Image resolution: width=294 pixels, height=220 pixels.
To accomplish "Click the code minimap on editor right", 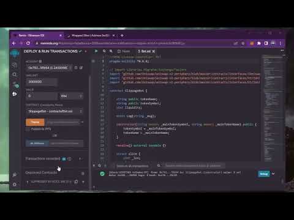I will [x=272, y=108].
